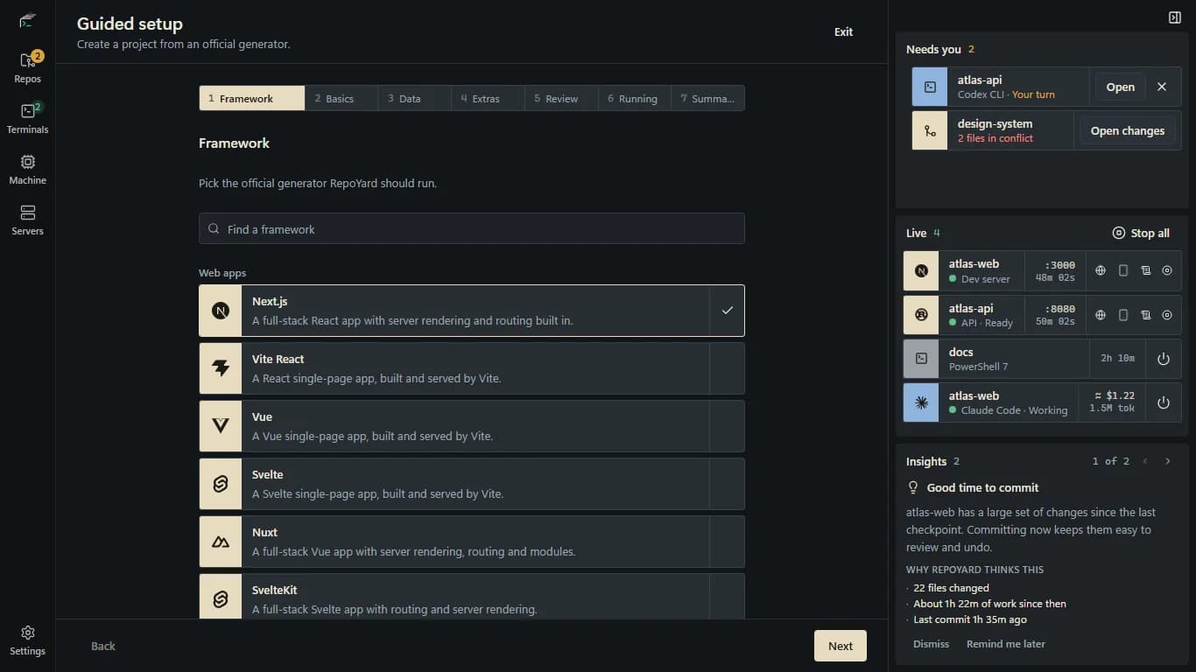Power off the atlas-web Claude Code session

click(1164, 402)
